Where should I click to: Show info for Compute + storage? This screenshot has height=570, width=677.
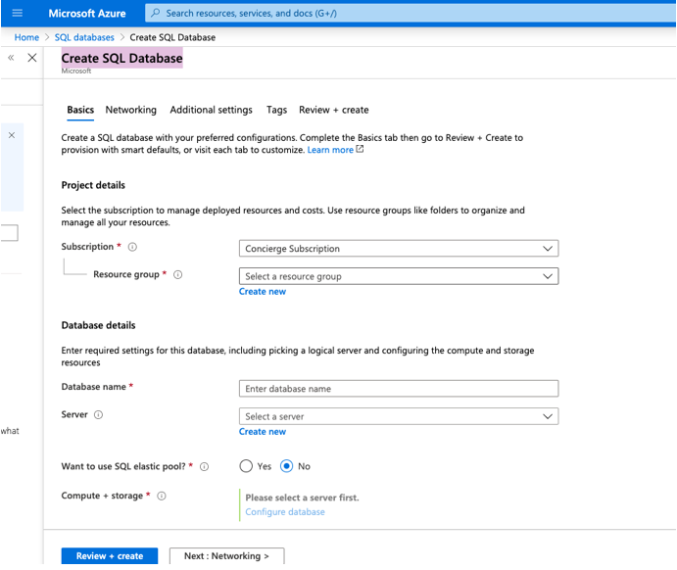(x=161, y=497)
